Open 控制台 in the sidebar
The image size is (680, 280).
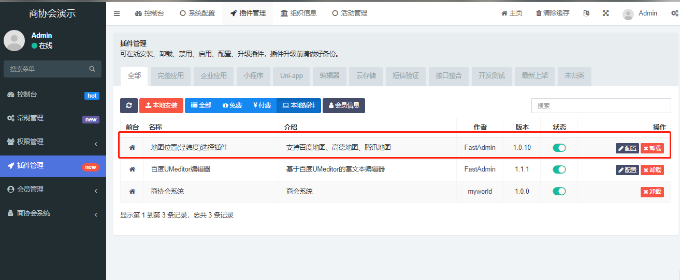pyautogui.click(x=53, y=95)
